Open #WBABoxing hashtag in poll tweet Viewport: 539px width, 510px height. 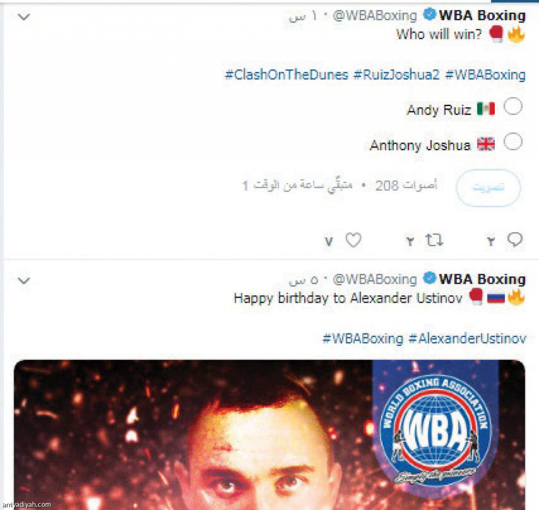[x=485, y=75]
